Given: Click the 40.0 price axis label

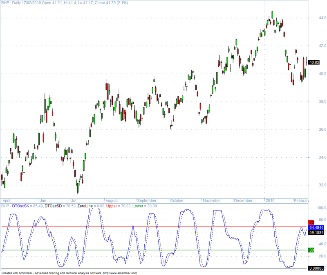Looking at the screenshot, I should pyautogui.click(x=323, y=74).
